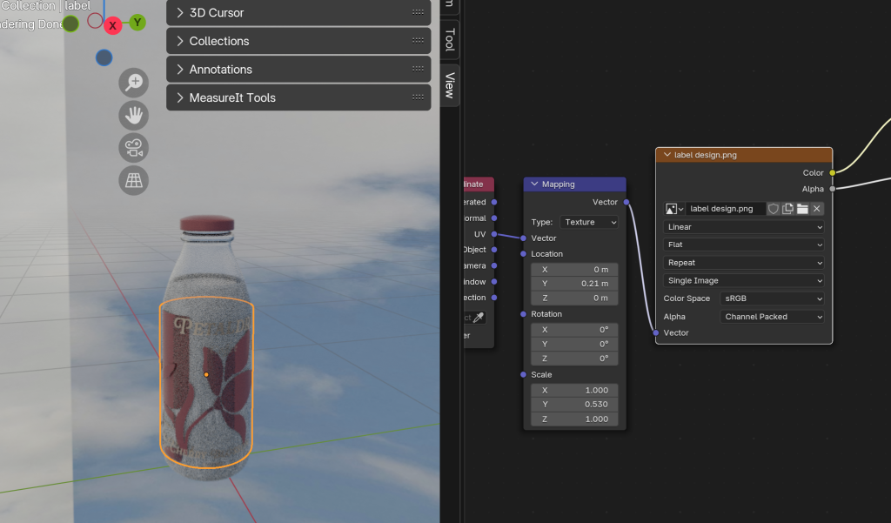
Task: Switch to the View sidebar tab
Action: (x=449, y=85)
